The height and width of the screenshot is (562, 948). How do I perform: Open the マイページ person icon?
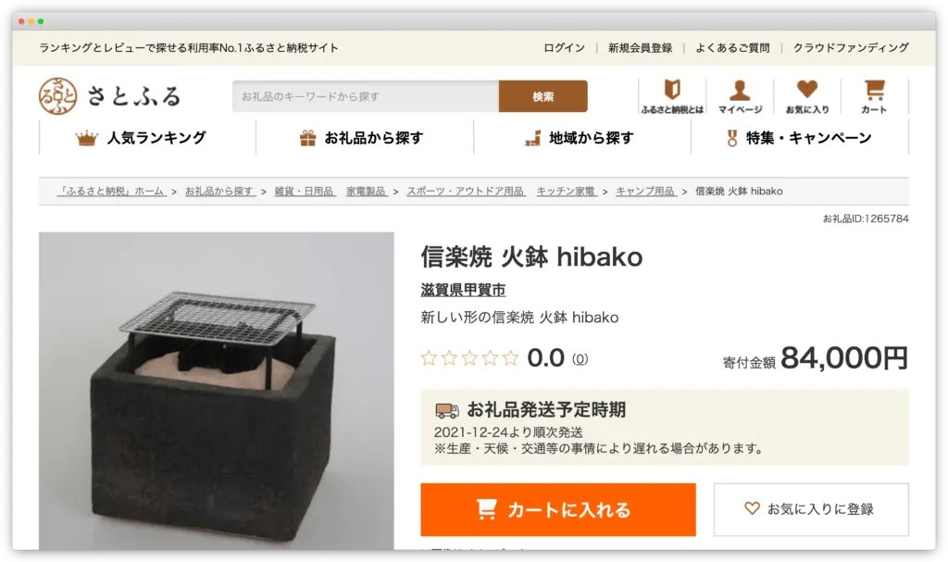click(740, 90)
